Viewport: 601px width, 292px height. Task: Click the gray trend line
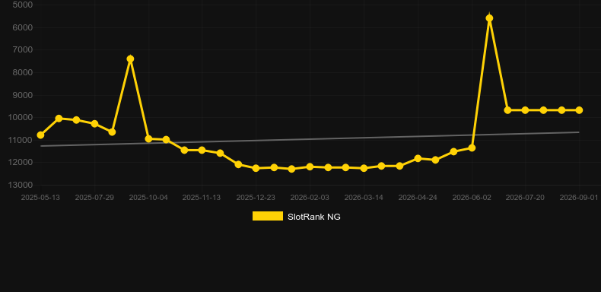coord(310,139)
